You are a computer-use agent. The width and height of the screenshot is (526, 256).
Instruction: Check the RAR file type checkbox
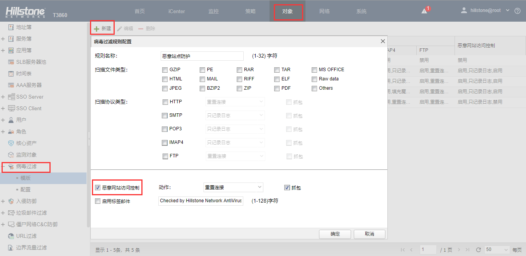(x=240, y=70)
